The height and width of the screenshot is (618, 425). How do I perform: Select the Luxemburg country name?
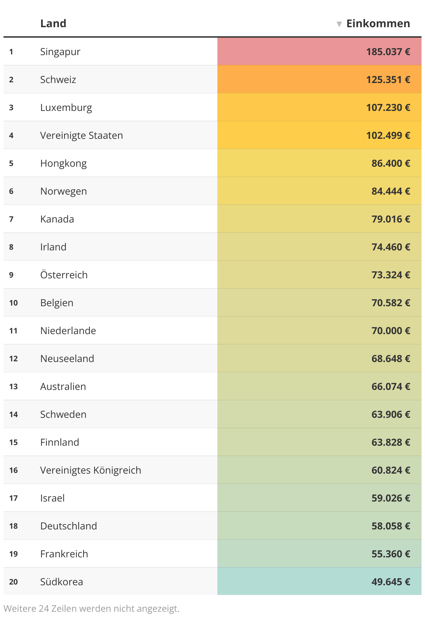[66, 107]
